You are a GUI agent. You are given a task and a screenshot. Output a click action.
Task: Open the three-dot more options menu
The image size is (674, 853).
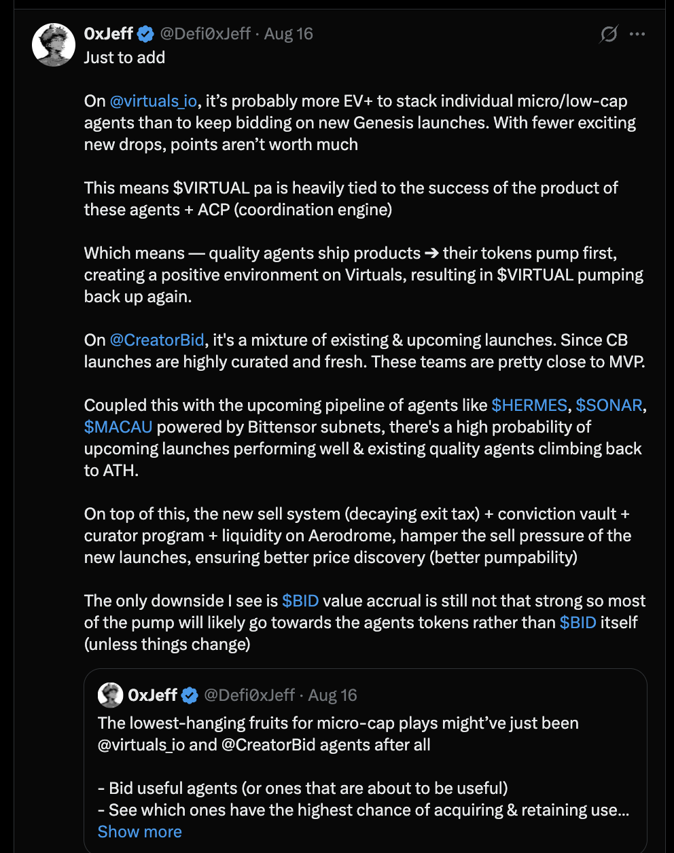click(637, 34)
